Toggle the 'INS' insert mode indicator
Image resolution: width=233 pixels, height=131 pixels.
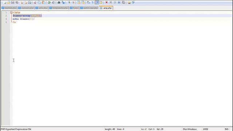pos(226,129)
